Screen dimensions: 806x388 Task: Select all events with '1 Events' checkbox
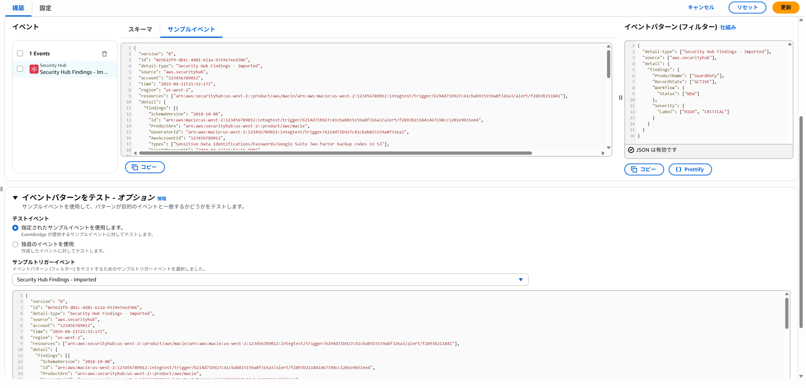pos(20,53)
